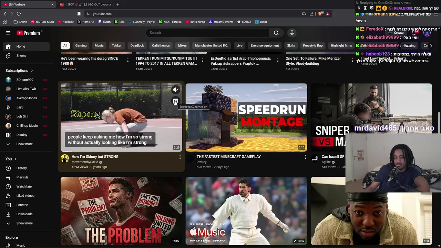This screenshot has width=441, height=248.
Task: Open the hamburger guide menu
Action: click(x=8, y=33)
